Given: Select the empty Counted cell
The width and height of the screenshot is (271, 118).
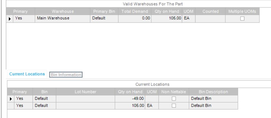Looking at the screenshot, I should click(210, 19).
